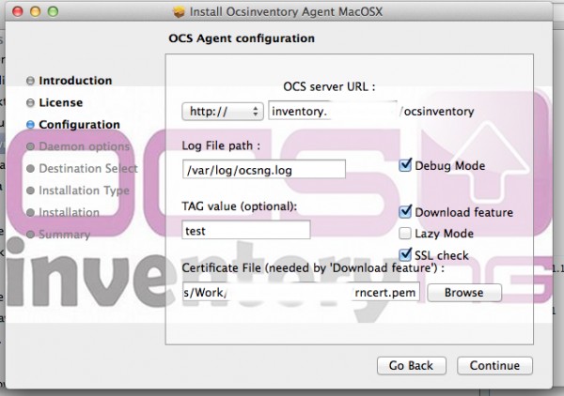The image size is (564, 396).
Task: Open the http:// protocol dropdown
Action: click(x=223, y=112)
